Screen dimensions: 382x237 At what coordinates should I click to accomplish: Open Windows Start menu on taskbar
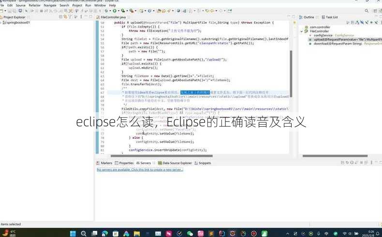pyautogui.click(x=73, y=234)
